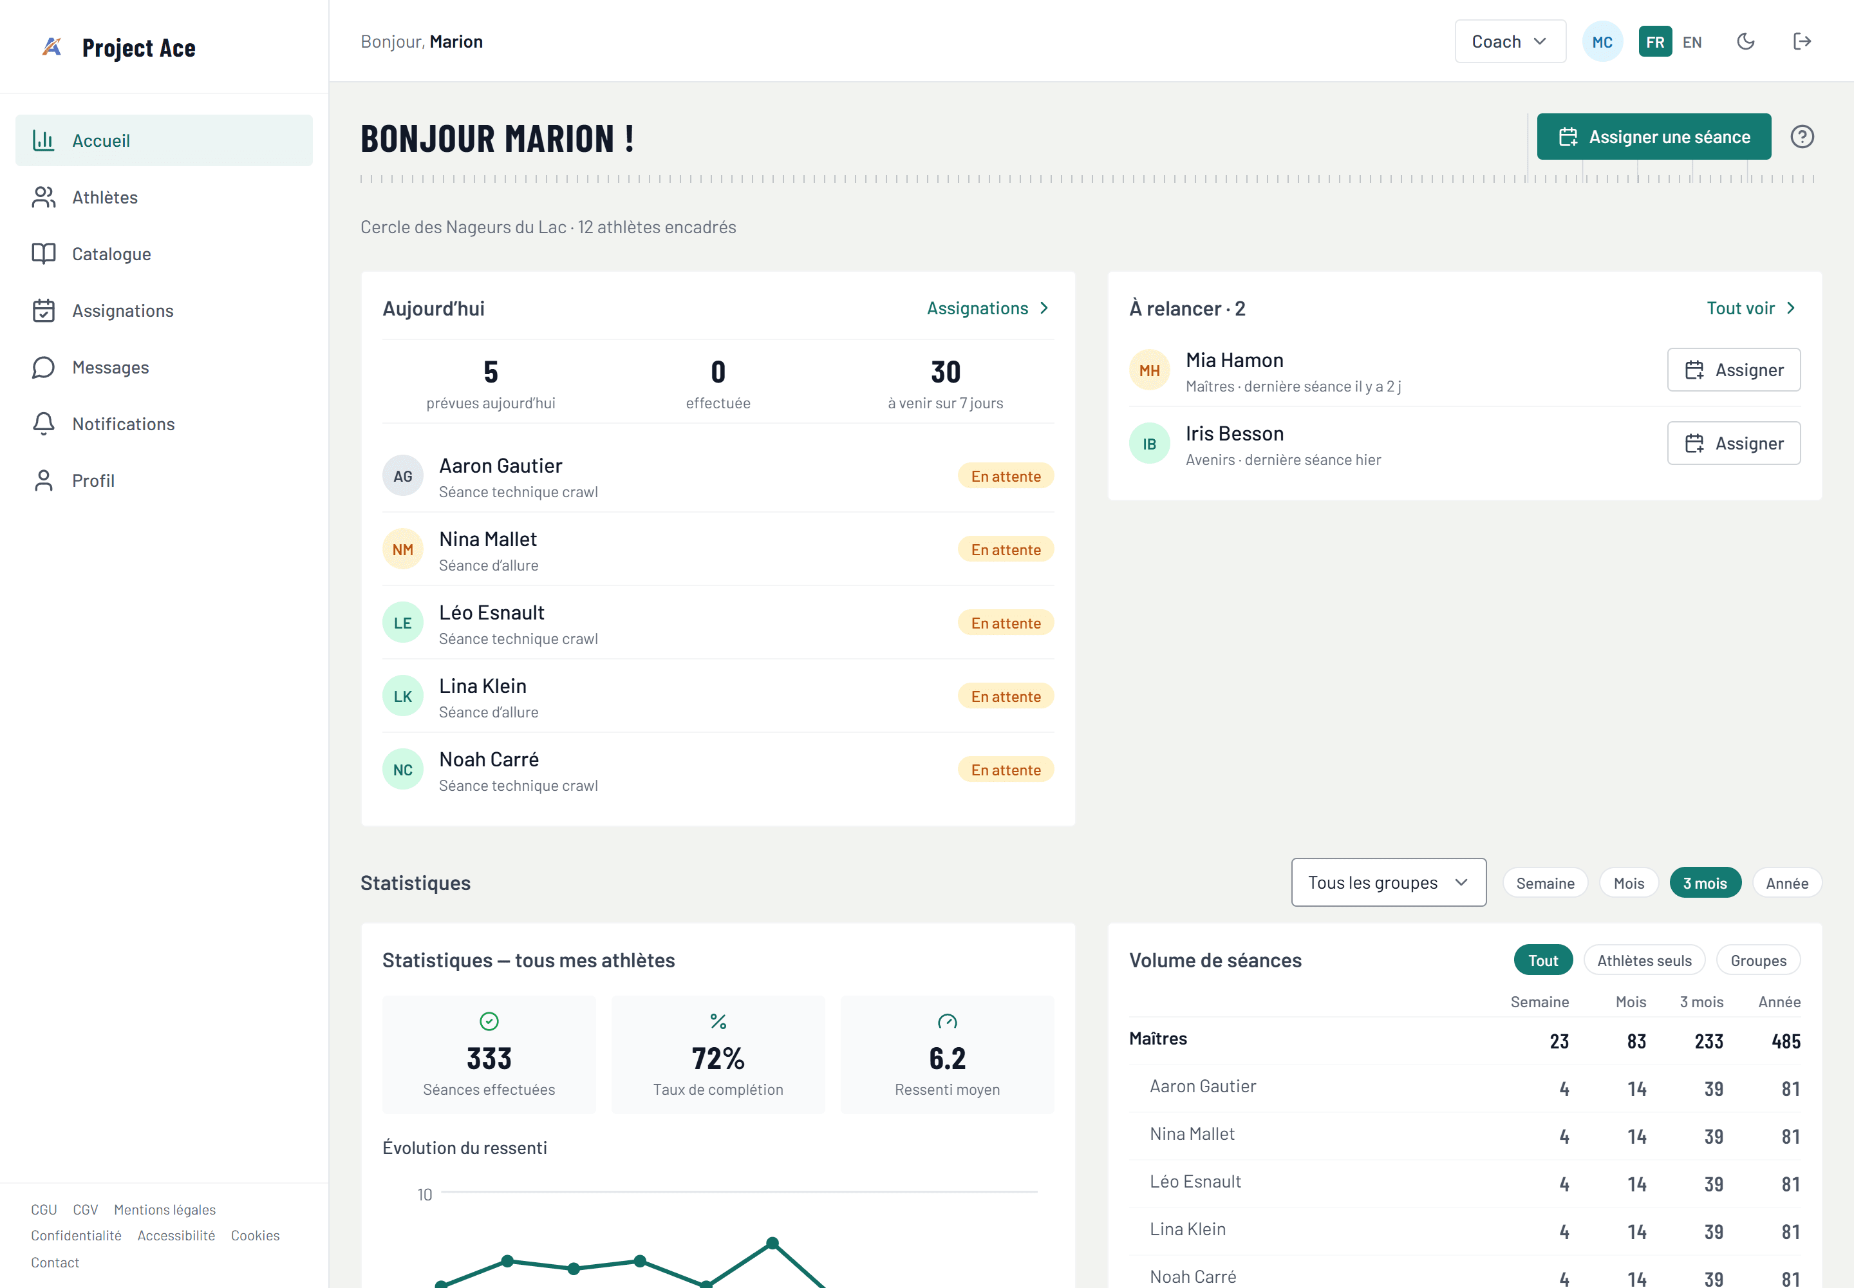The height and width of the screenshot is (1288, 1854).
Task: Select the Année period pill
Action: pos(1787,883)
